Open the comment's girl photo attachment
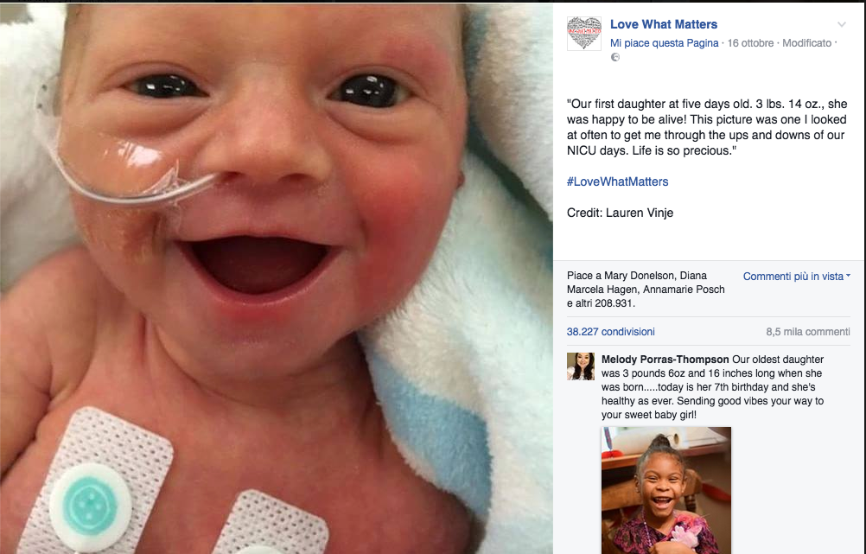The height and width of the screenshot is (554, 866). point(666,490)
